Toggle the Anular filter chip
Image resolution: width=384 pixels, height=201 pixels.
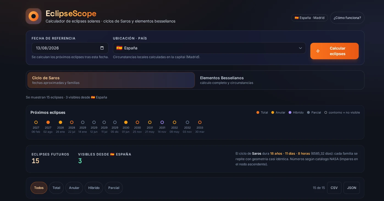tap(74, 188)
